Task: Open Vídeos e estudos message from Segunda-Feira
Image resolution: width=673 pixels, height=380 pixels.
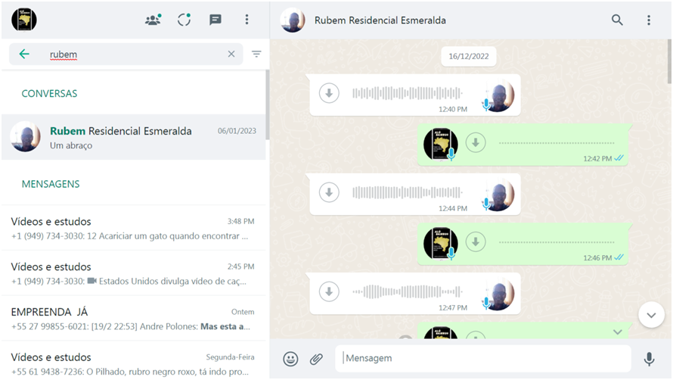Action: (x=134, y=360)
